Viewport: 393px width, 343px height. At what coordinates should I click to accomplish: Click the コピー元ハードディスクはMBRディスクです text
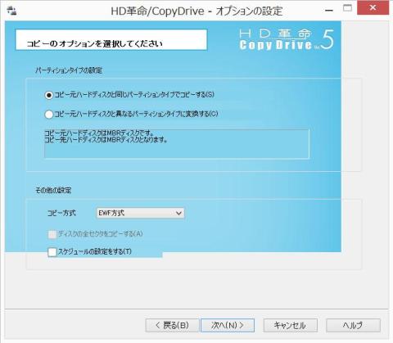tap(99, 133)
